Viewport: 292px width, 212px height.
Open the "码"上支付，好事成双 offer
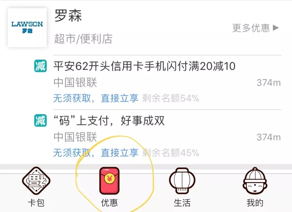click(x=109, y=121)
